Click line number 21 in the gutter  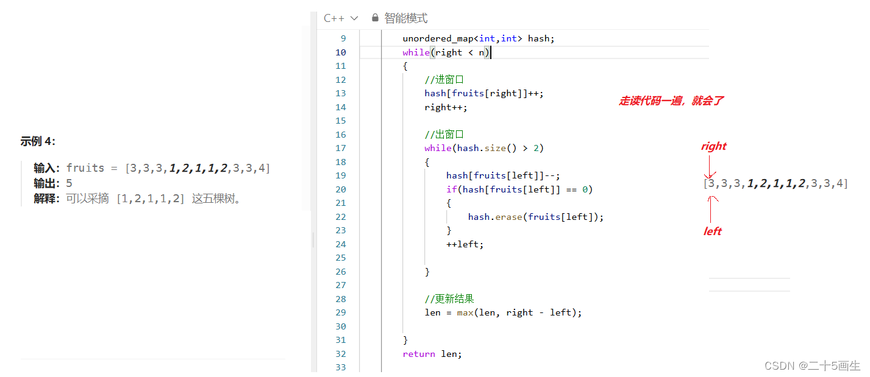coord(341,203)
